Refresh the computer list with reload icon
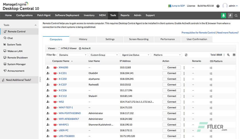 tap(186, 55)
